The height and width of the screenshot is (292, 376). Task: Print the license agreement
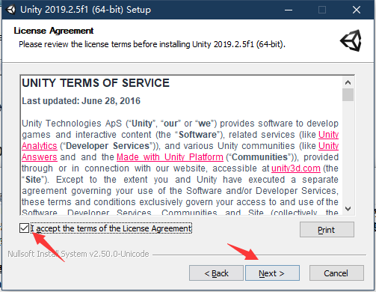tap(327, 230)
